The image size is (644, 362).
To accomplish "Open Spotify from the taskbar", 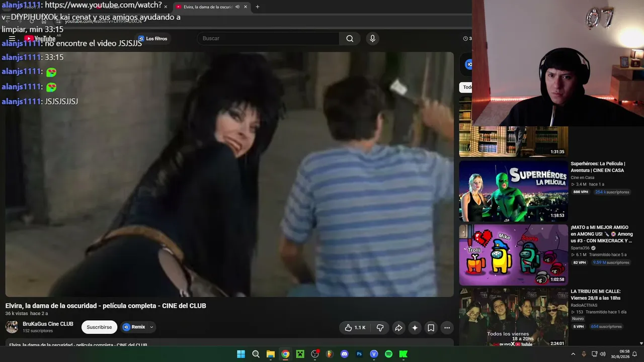I will tap(388, 354).
